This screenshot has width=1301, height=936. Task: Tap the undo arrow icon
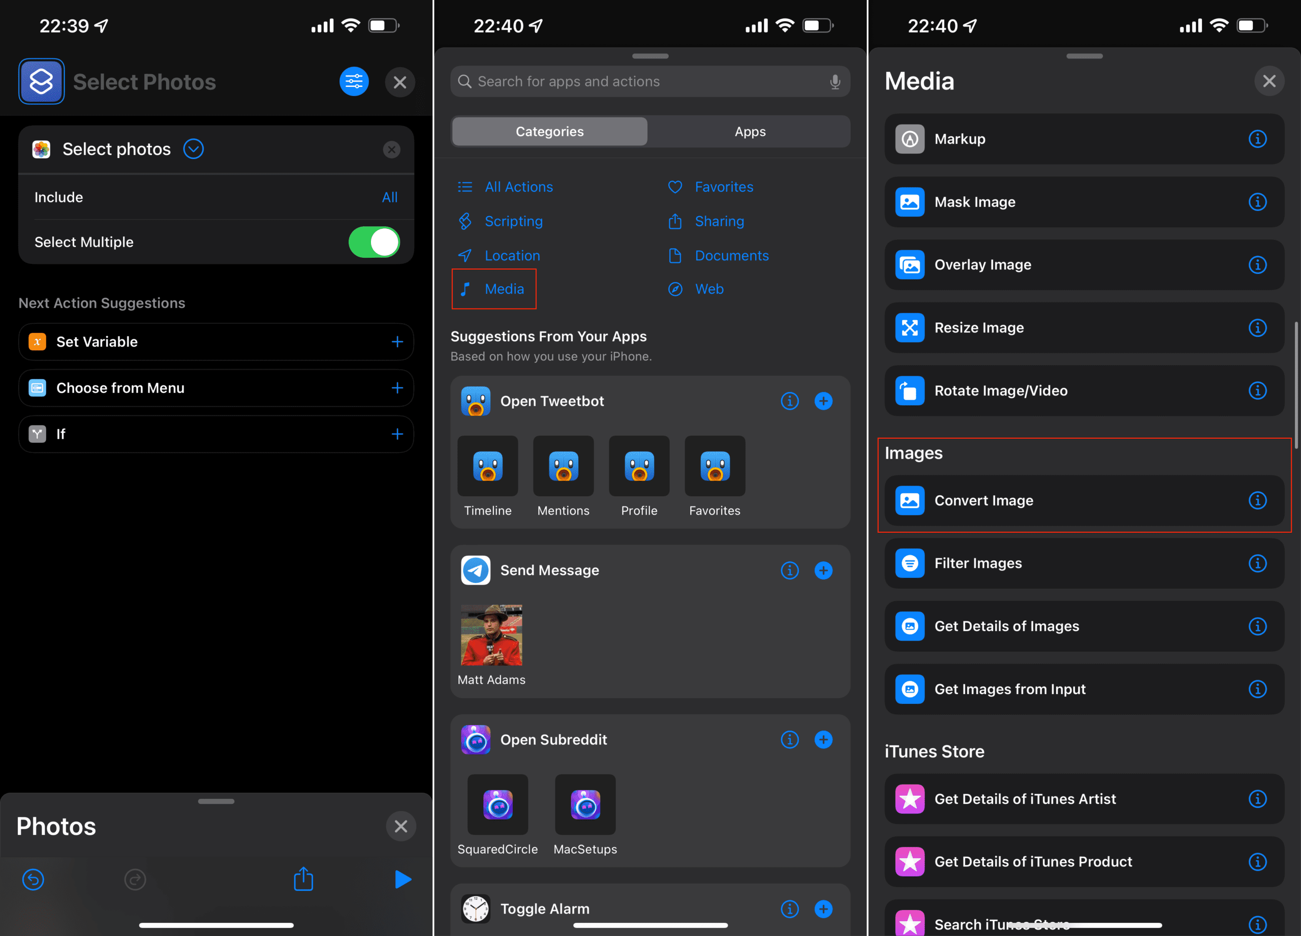pyautogui.click(x=33, y=879)
